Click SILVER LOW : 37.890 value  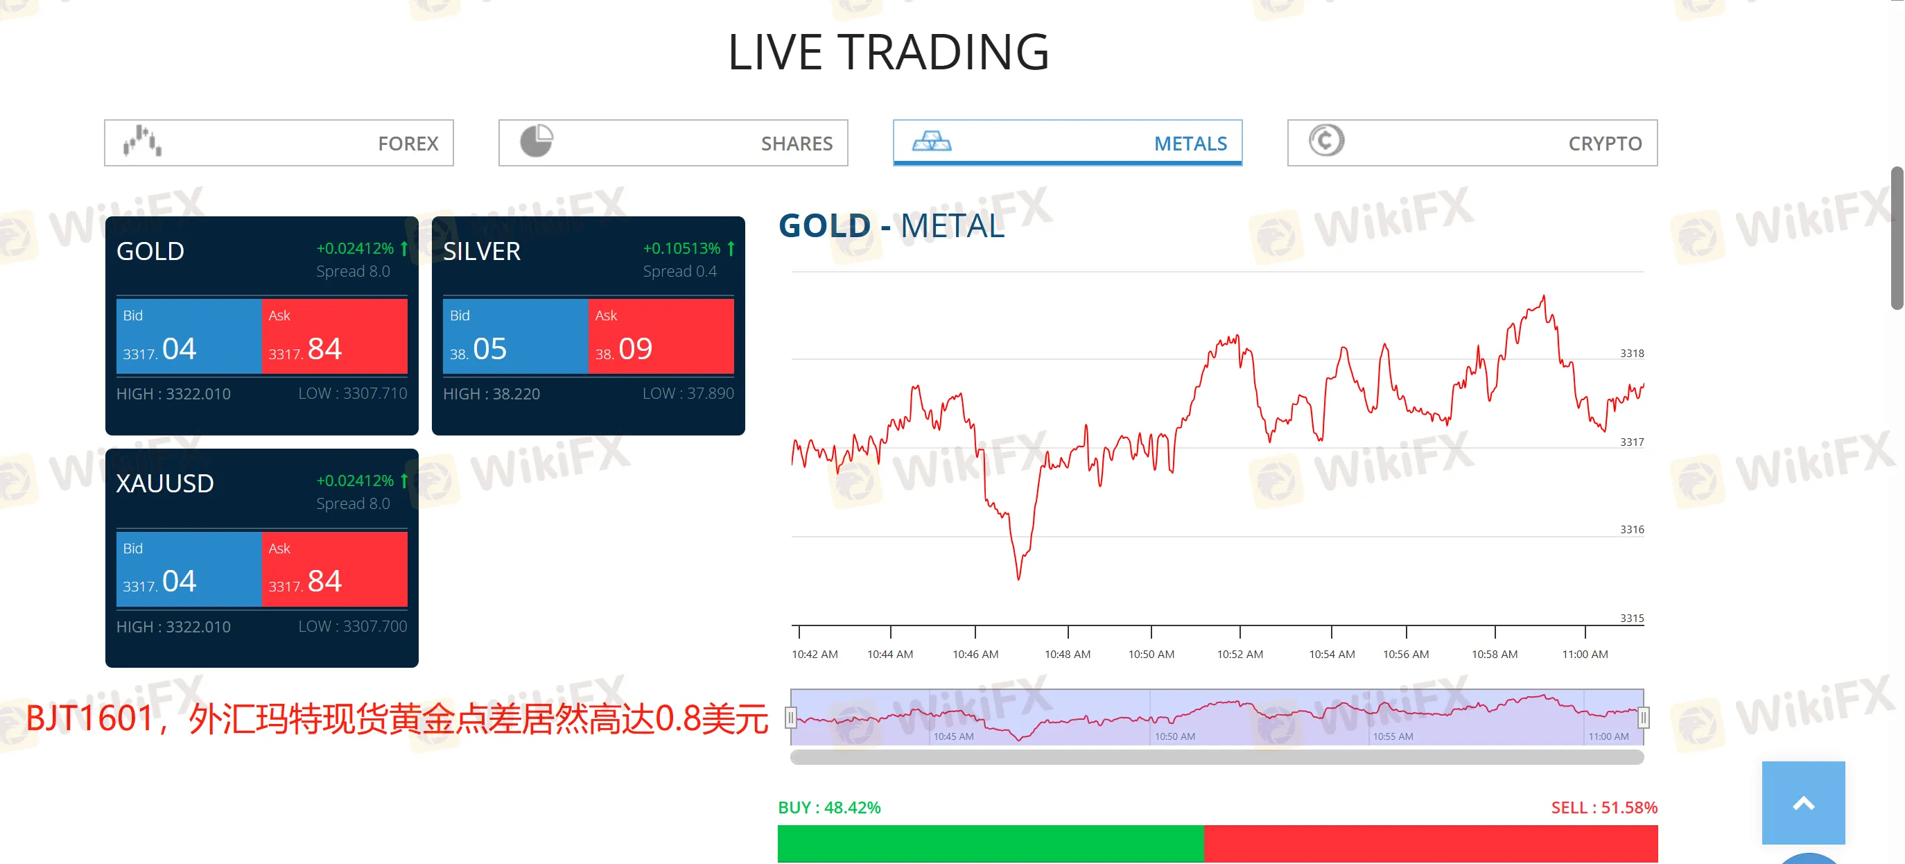688,394
